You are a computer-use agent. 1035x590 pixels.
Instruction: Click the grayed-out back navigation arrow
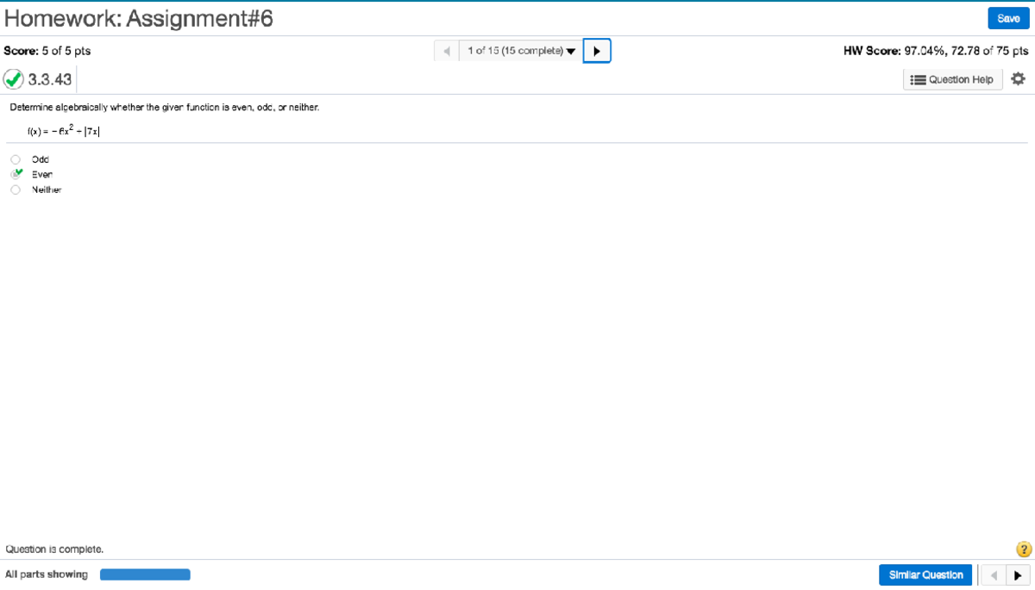click(x=446, y=50)
